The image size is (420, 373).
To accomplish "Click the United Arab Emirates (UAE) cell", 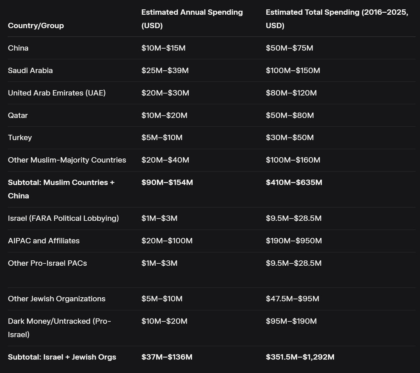I will [x=57, y=93].
